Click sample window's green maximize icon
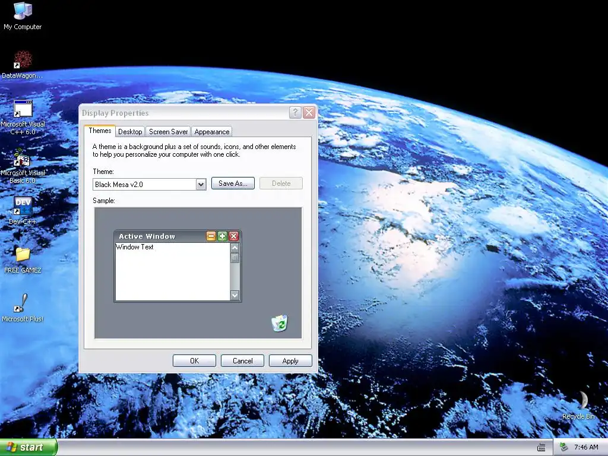The width and height of the screenshot is (608, 456). pos(222,236)
